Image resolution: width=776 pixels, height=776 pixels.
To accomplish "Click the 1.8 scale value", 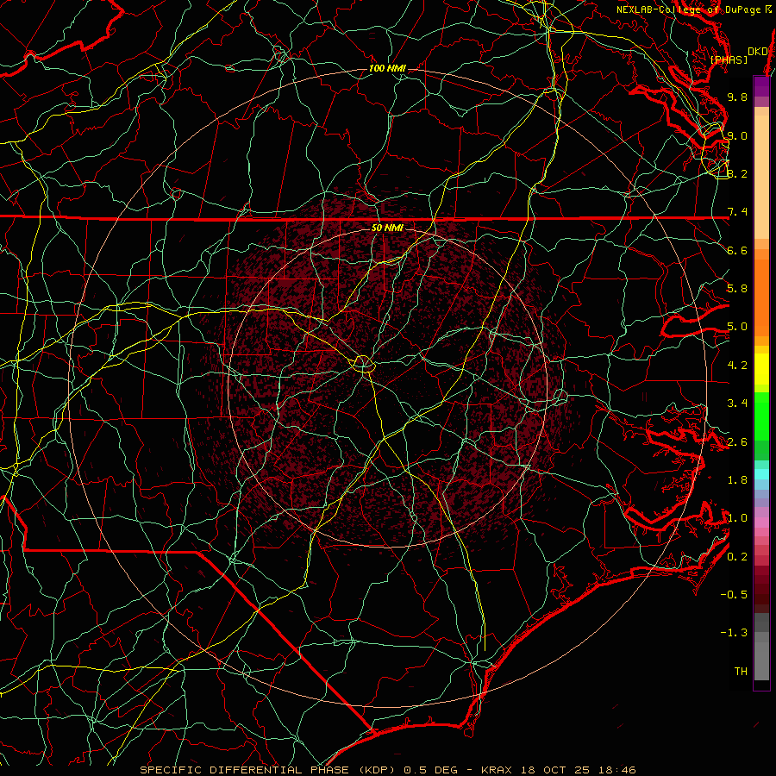I will (x=737, y=480).
